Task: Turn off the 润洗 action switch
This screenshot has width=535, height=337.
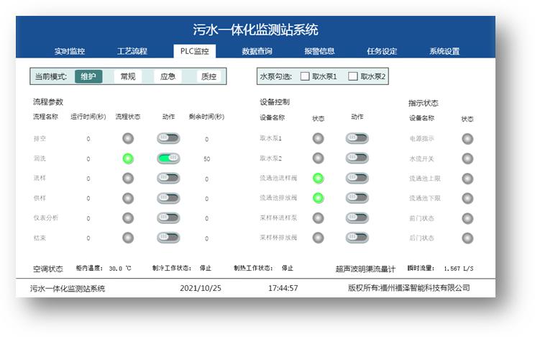Action: tap(169, 158)
